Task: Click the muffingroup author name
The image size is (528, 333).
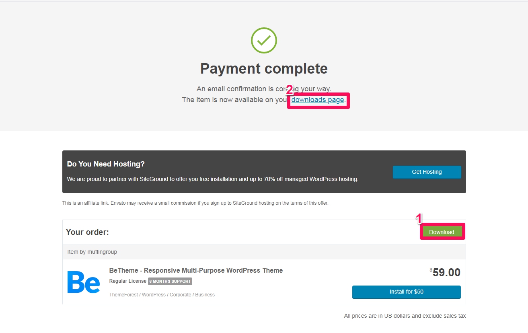Action: (x=102, y=252)
